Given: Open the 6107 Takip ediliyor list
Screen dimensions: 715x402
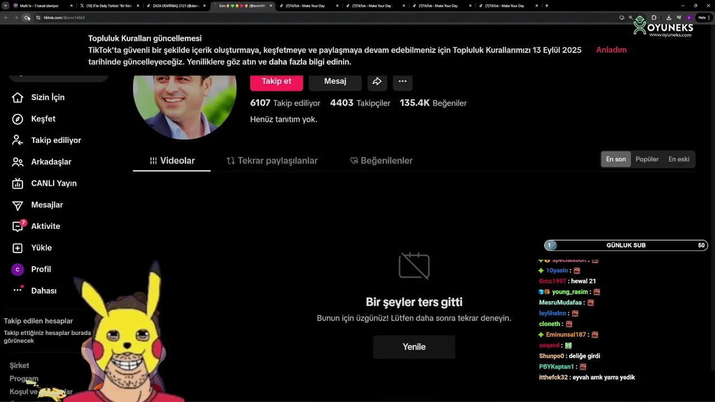Looking at the screenshot, I should (x=285, y=103).
